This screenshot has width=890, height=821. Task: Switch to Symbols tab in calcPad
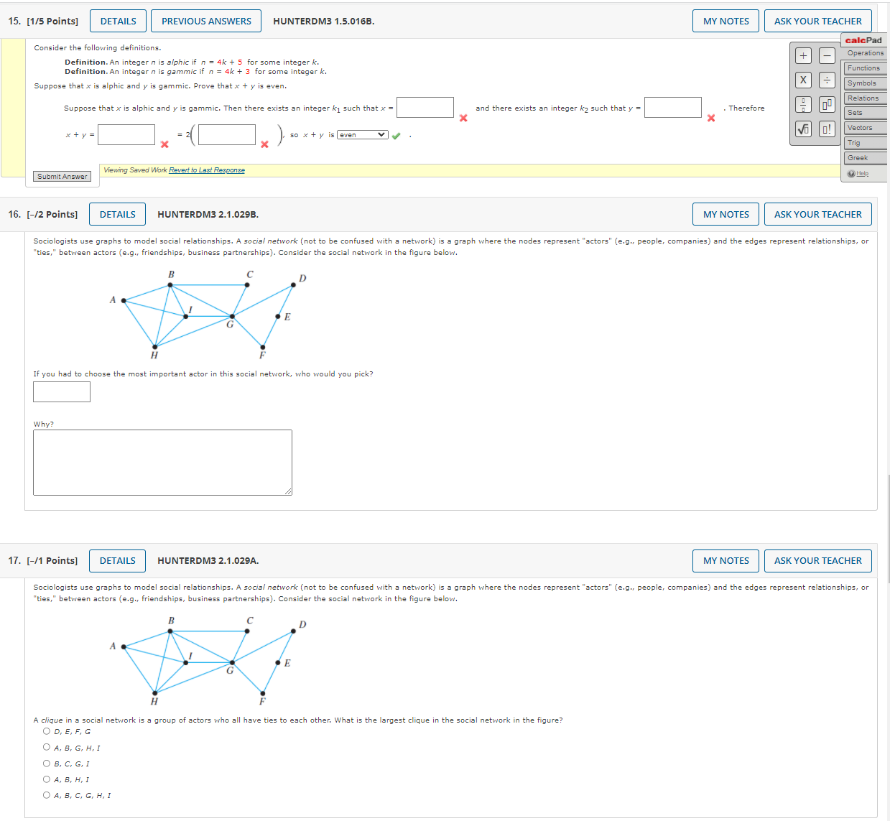[x=865, y=83]
